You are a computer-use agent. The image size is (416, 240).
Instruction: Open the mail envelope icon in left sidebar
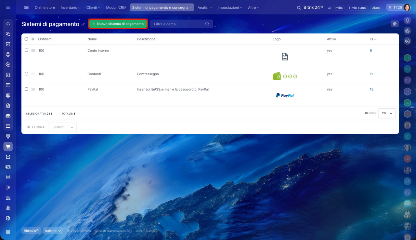[x=8, y=126]
